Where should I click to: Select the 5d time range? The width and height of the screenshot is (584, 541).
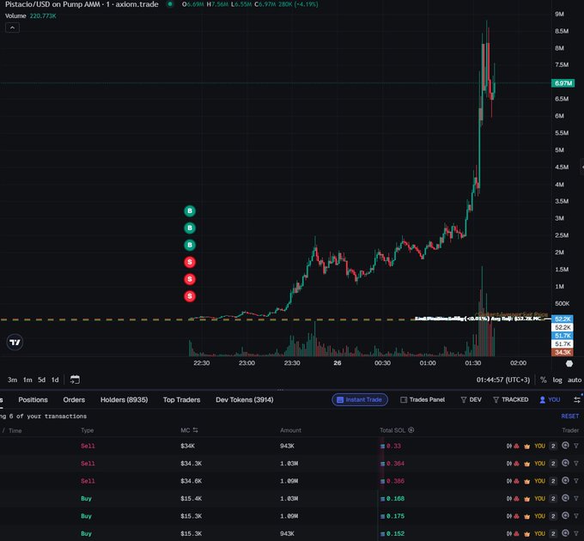pyautogui.click(x=42, y=380)
